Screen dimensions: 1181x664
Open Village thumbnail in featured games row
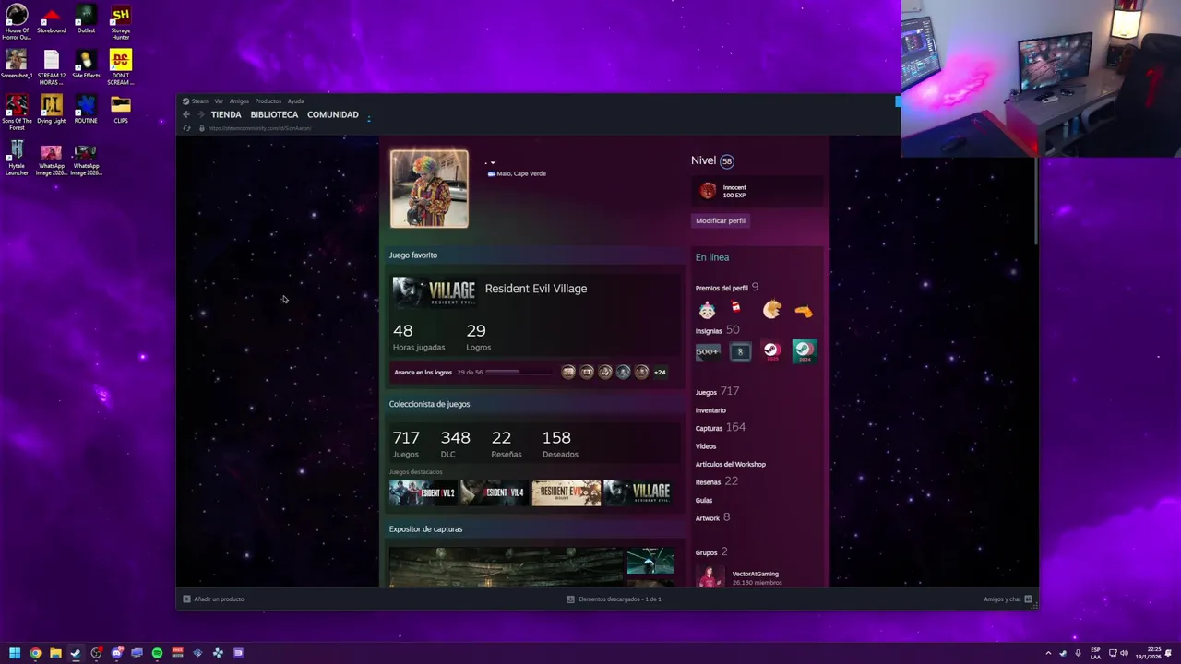coord(638,493)
